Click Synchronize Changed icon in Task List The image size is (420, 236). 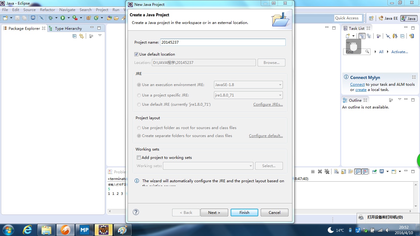(x=412, y=36)
